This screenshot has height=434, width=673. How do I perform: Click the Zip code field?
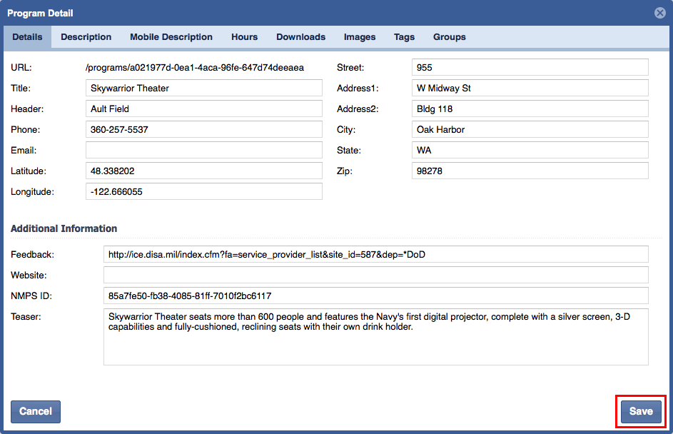click(x=530, y=171)
